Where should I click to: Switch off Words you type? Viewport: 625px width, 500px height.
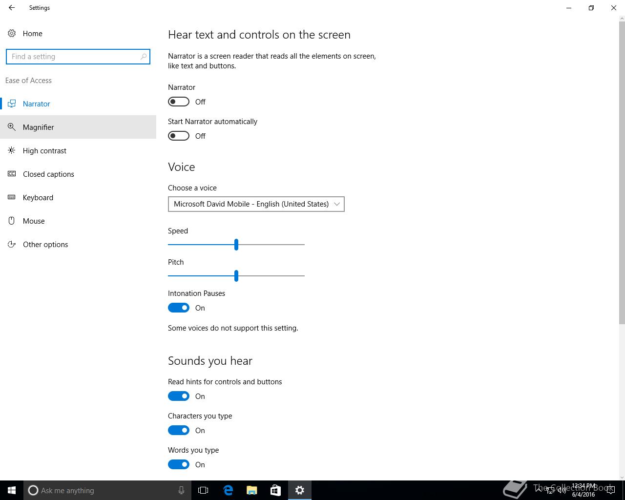click(x=179, y=464)
